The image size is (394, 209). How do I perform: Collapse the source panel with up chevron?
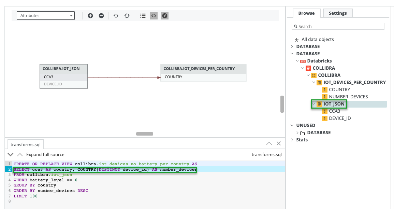point(269,143)
